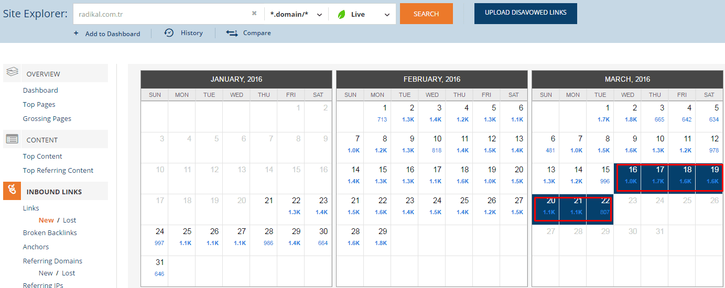This screenshot has height=288, width=725.
Task: Open Referring Domains section
Action: tap(52, 261)
